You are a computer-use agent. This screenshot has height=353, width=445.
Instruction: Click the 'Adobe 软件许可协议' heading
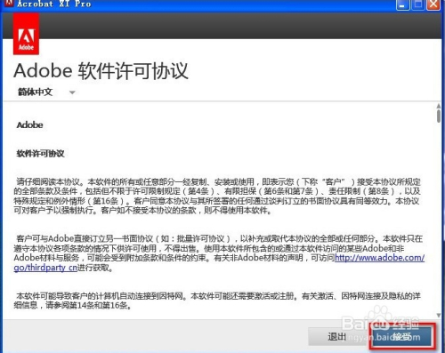click(101, 71)
